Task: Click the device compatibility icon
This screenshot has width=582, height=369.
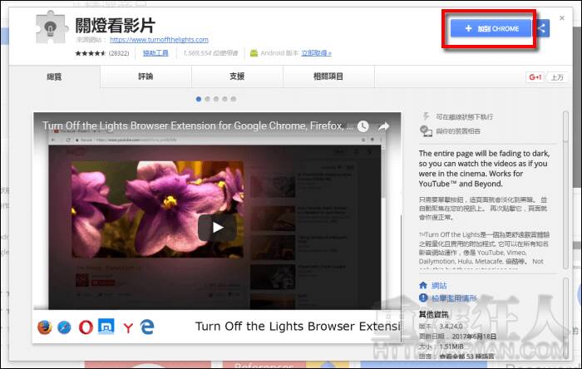Action: click(x=426, y=131)
